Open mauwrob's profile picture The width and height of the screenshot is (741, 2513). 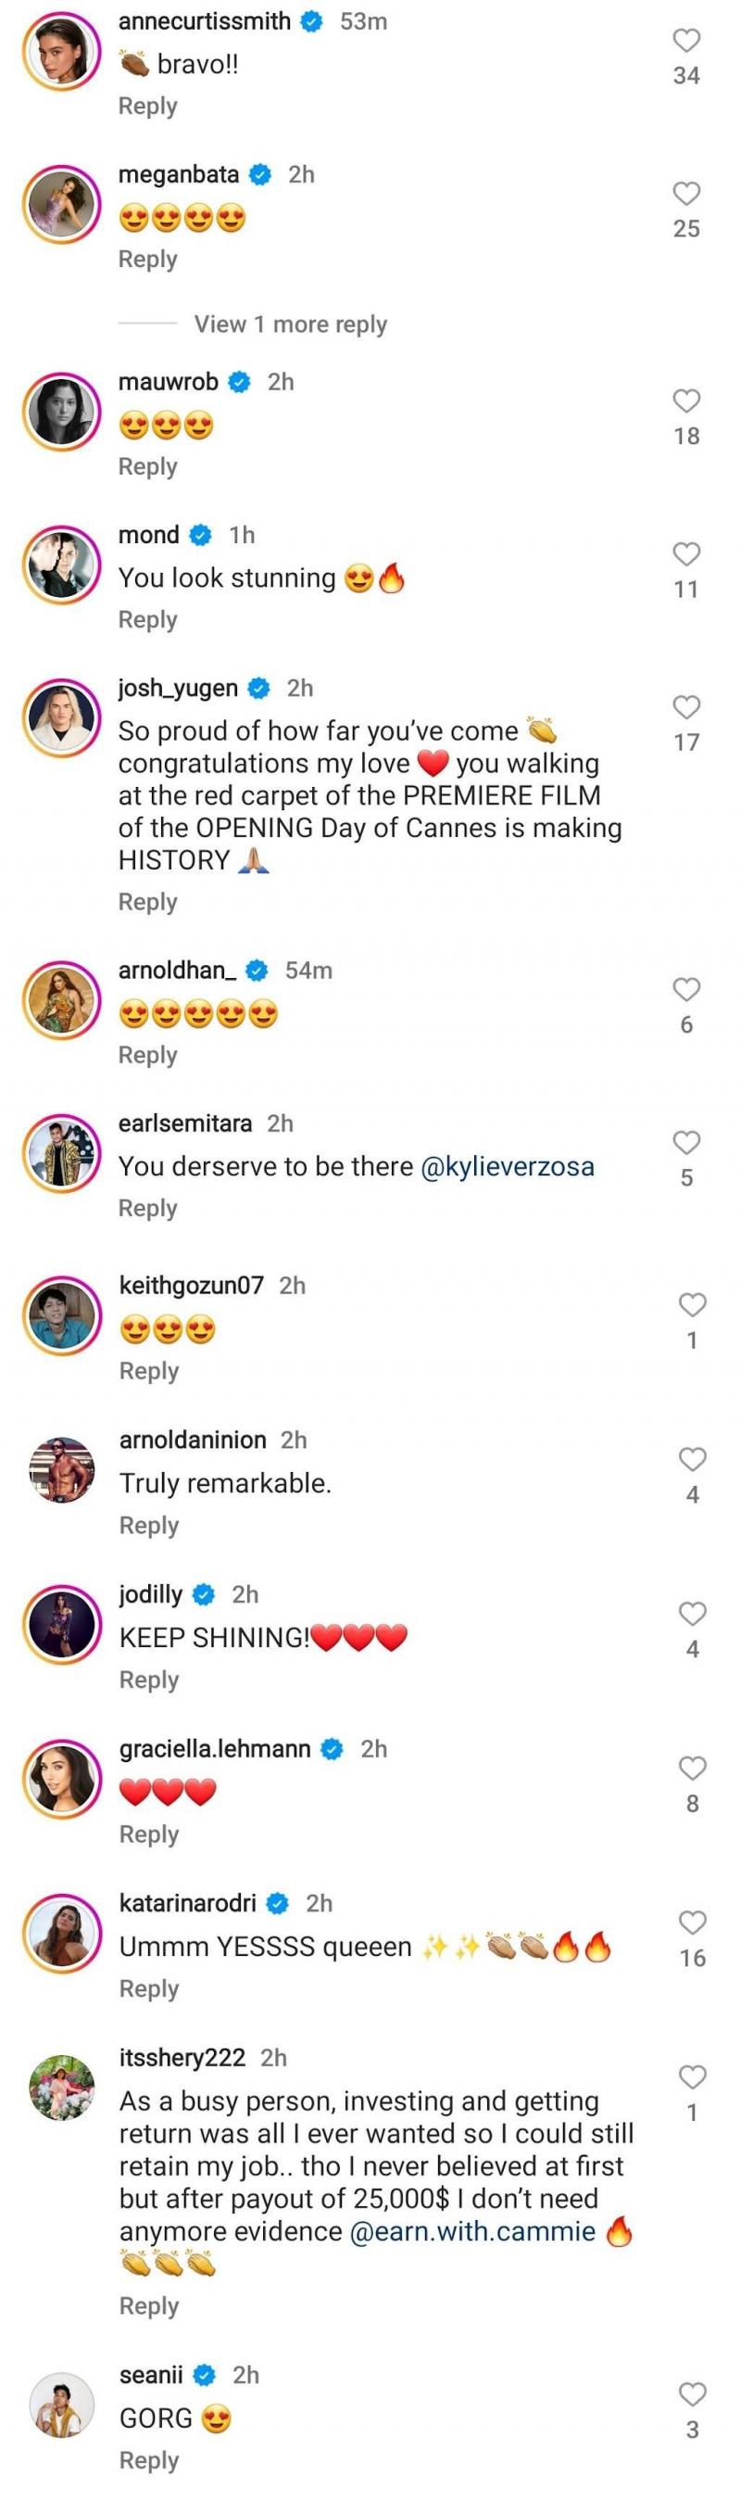(62, 411)
